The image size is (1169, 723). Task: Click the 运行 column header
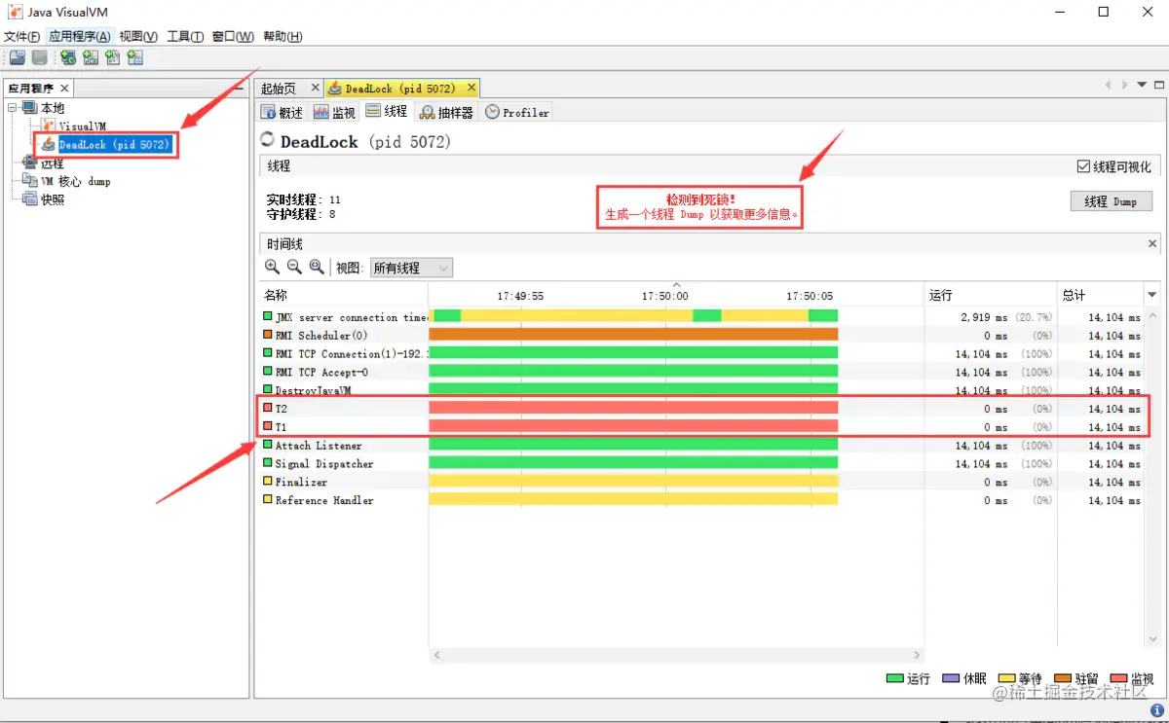point(991,295)
